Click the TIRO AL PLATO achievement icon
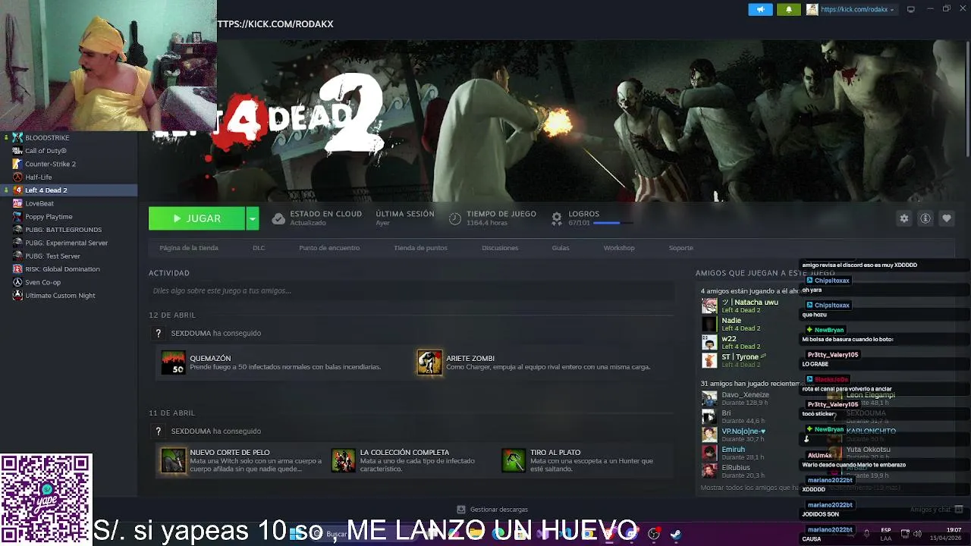The height and width of the screenshot is (546, 971). pyautogui.click(x=514, y=460)
